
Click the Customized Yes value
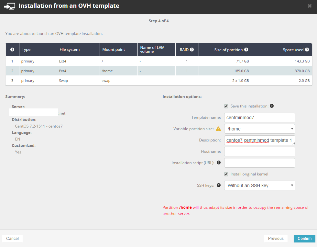(18, 152)
